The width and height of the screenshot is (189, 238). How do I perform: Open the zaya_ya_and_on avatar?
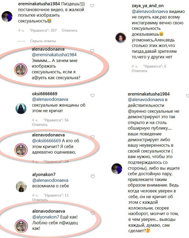(121, 38)
